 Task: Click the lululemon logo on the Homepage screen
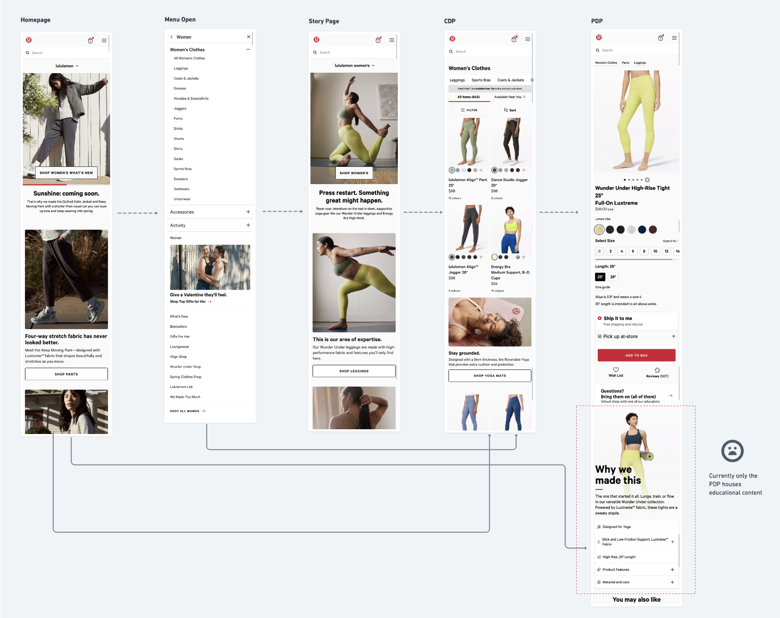(x=29, y=40)
